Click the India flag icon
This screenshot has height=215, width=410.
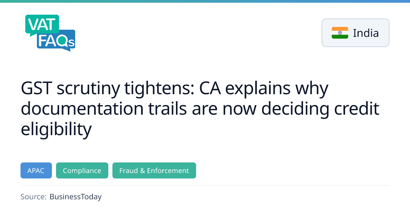(340, 33)
